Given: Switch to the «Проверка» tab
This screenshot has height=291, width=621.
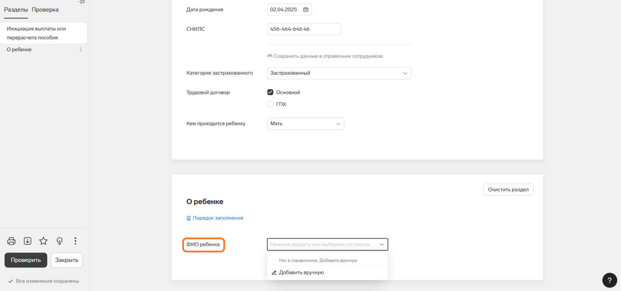Looking at the screenshot, I should (45, 10).
